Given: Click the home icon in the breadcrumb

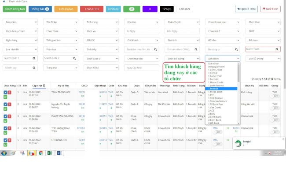Looking at the screenshot, I should [4, 1].
